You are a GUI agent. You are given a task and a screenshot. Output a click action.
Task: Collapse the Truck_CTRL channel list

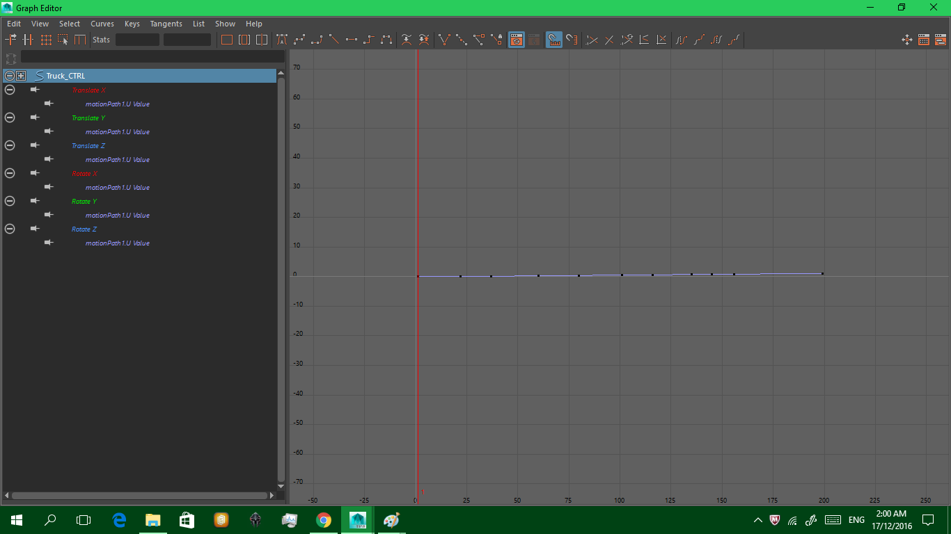click(x=9, y=75)
